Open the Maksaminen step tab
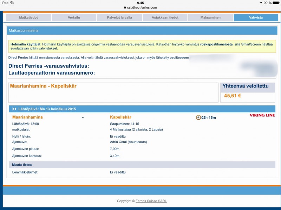Image resolution: width=281 pixels, height=210 pixels. 210,17
